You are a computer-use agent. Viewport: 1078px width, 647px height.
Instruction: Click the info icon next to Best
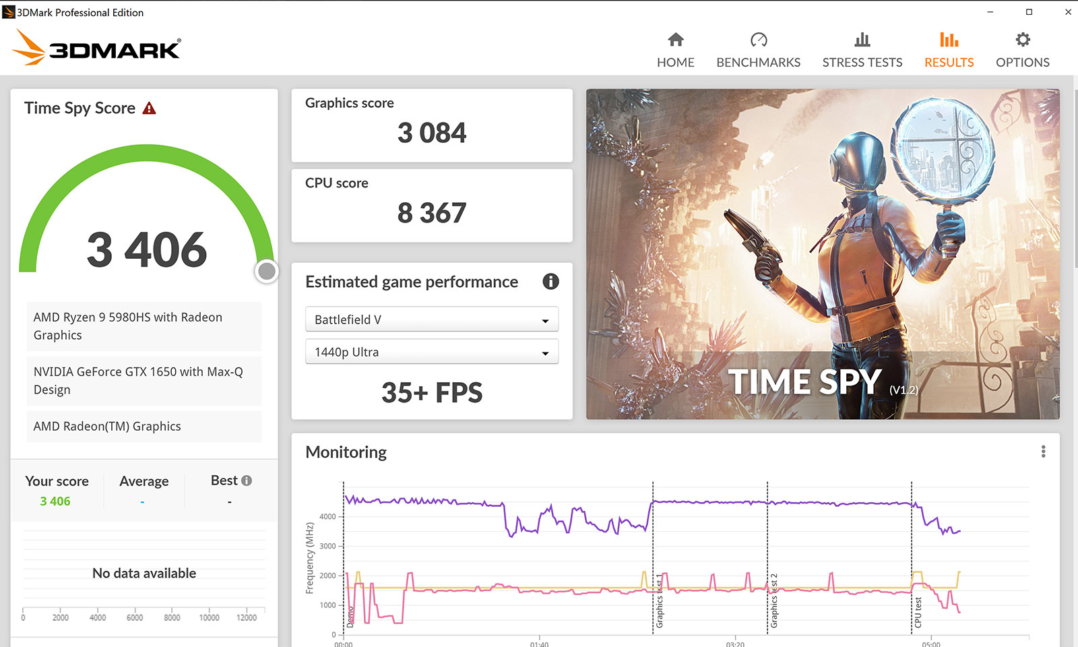point(247,481)
